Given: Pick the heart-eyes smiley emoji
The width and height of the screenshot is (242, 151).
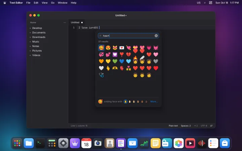Looking at the screenshot, I should click(108, 48).
